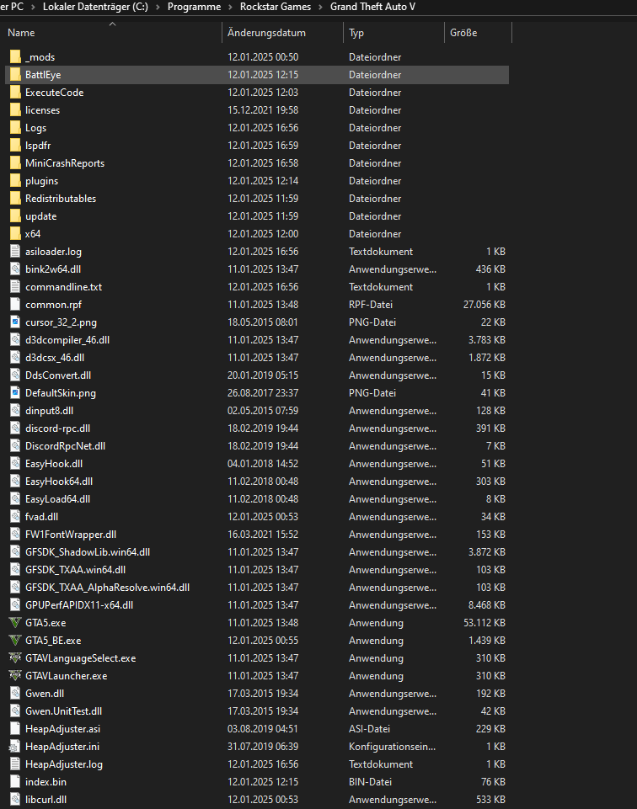
Task: Click the libcurl.dll file icon
Action: pos(15,799)
